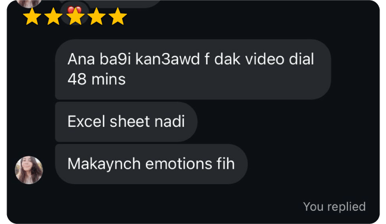This screenshot has width=386, height=224.
Task: Click the word "Makaynch" in the last bubble
Action: click(104, 164)
